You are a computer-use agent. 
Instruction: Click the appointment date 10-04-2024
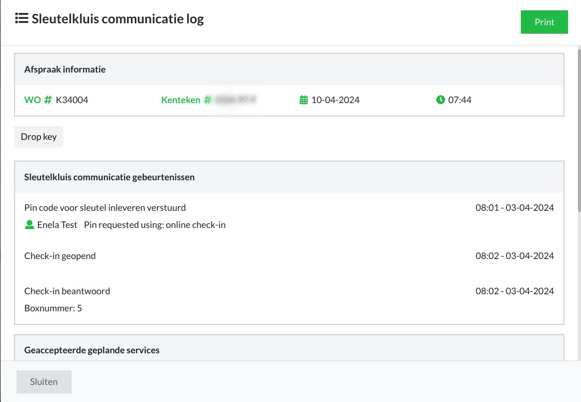pos(335,100)
